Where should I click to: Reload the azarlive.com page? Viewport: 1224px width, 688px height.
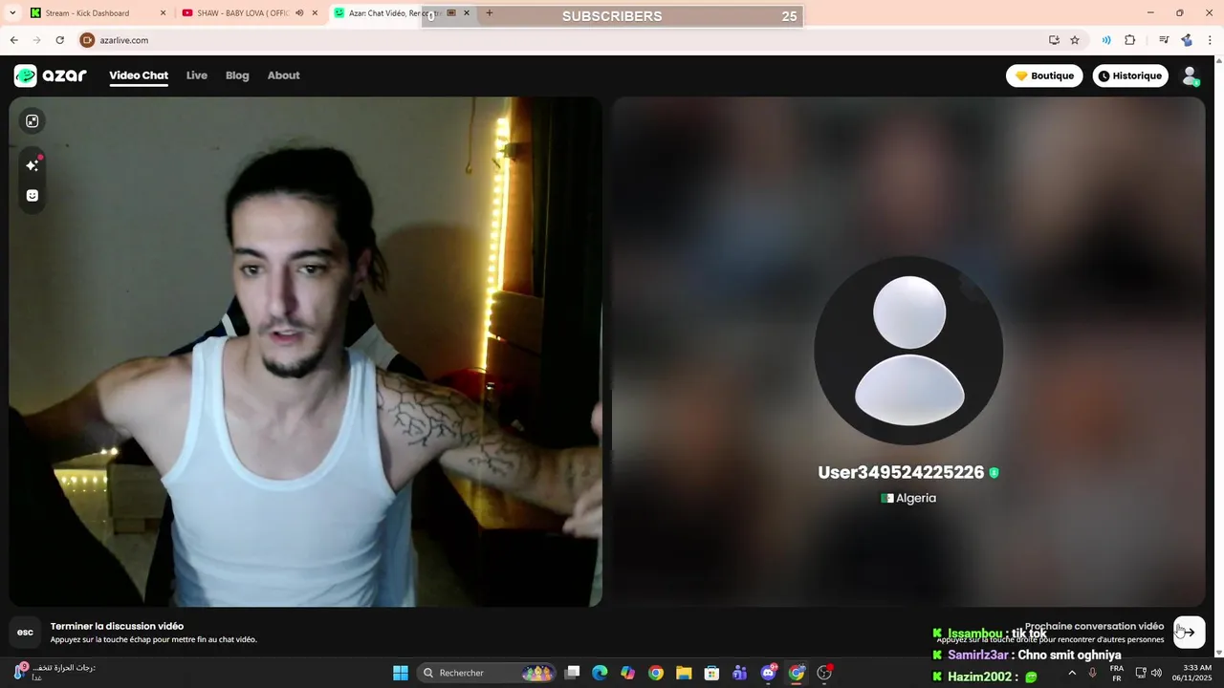[59, 40]
